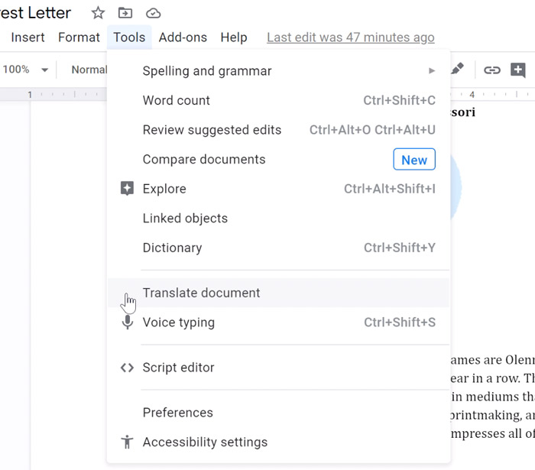Click the Explore star icon in menu
This screenshot has width=535, height=470.
click(x=127, y=188)
